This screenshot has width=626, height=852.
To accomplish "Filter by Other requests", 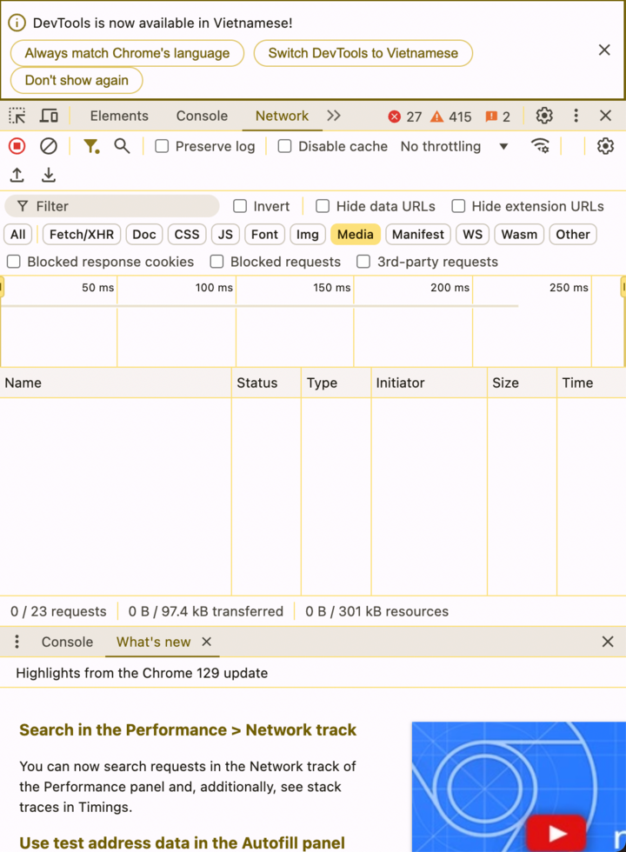I will click(x=573, y=234).
